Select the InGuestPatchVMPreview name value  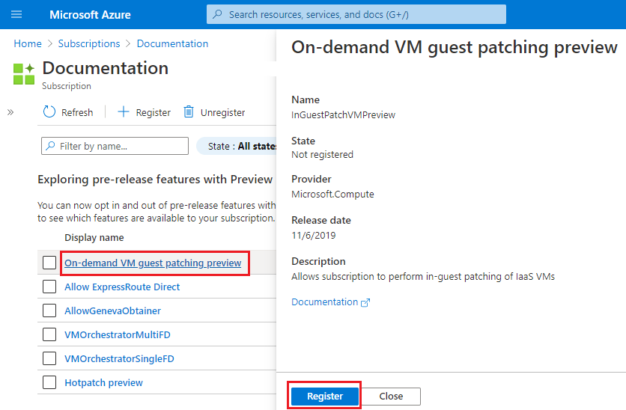(x=344, y=115)
